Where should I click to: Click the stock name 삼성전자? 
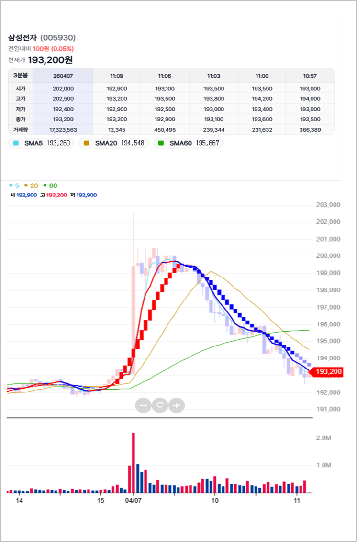[x=23, y=38]
